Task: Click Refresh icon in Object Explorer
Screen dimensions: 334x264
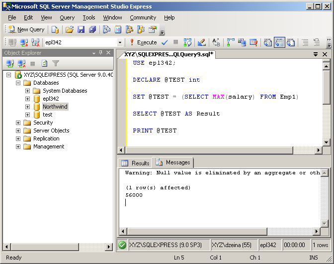Action: pos(44,64)
